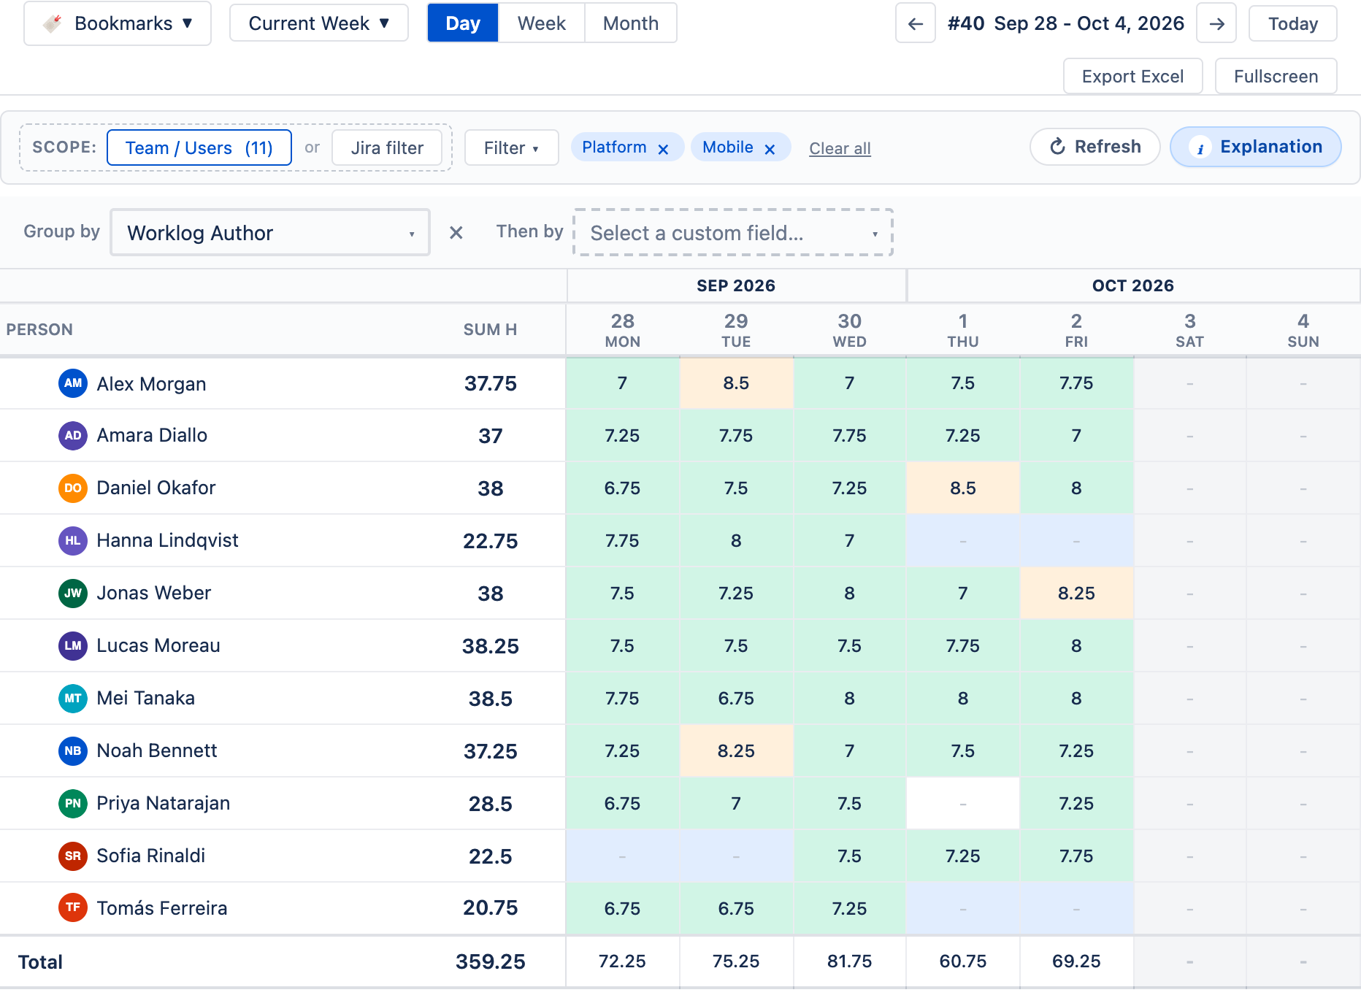Click the PERSON column header
The image size is (1361, 1006).
click(x=39, y=330)
